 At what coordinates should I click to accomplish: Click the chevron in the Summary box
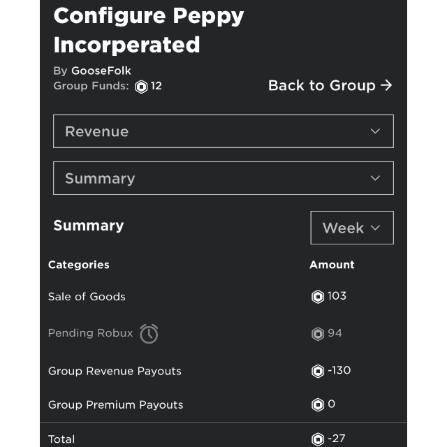pyautogui.click(x=375, y=178)
